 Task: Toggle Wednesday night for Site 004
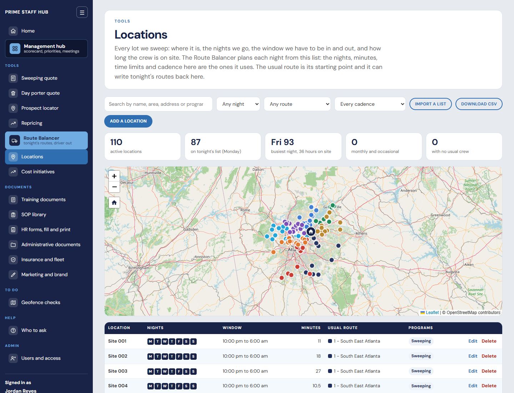(165, 386)
